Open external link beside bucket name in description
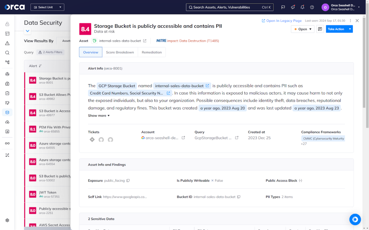 pos(207,86)
